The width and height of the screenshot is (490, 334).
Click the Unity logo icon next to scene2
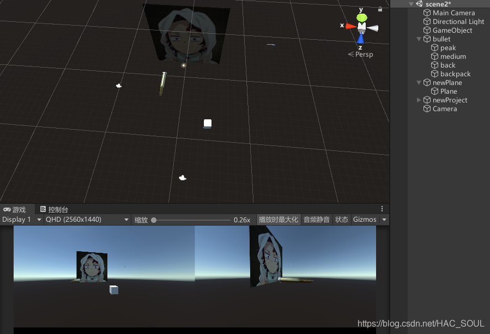coord(419,4)
